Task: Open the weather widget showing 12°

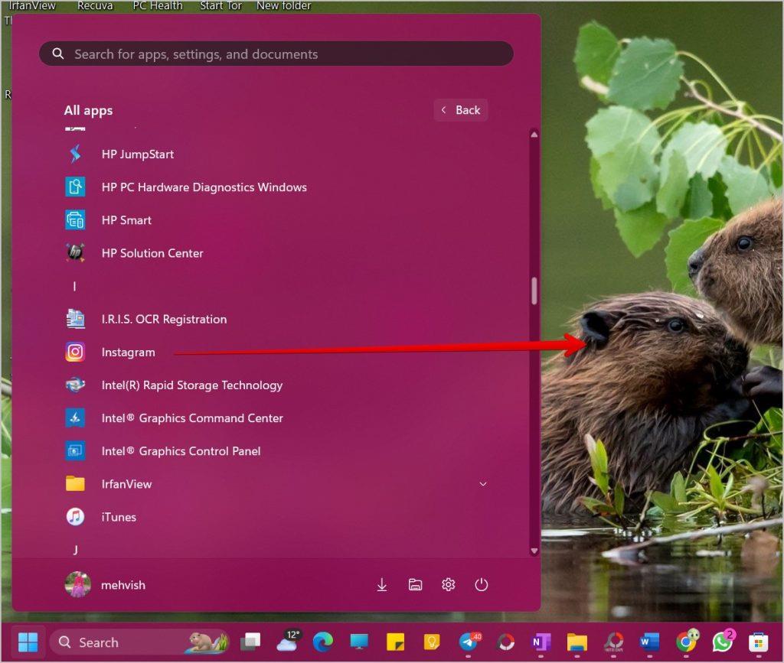Action: 288,641
